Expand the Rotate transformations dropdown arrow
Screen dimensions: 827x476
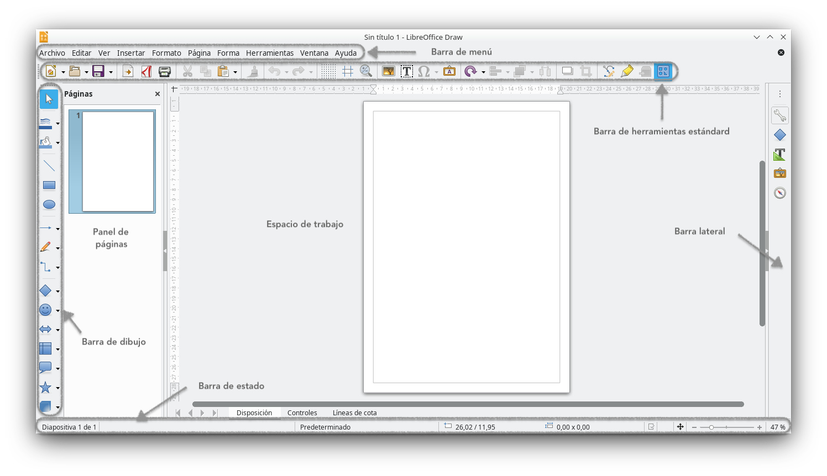(483, 72)
